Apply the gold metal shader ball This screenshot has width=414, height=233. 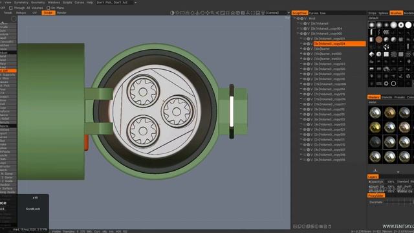[x=375, y=128]
